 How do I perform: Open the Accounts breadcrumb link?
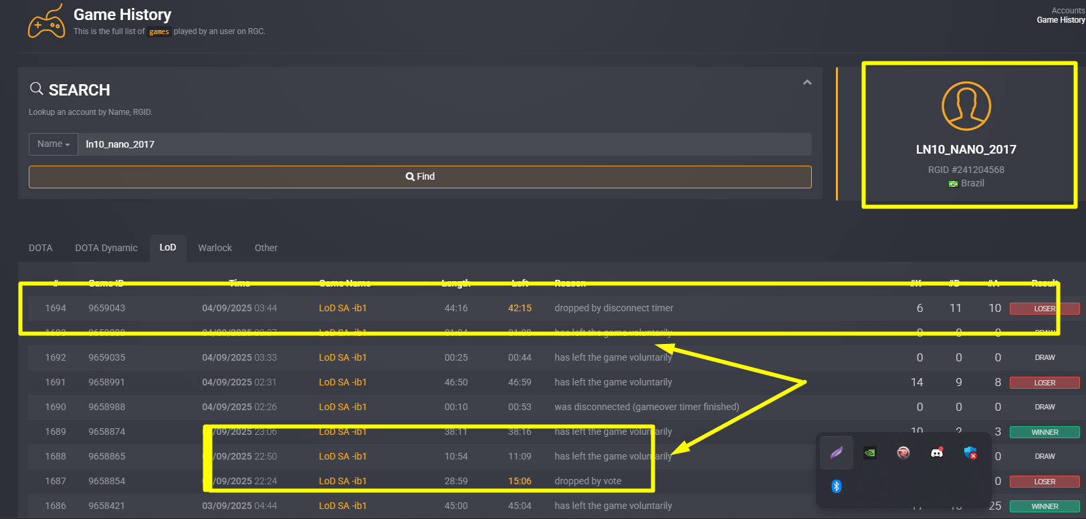[1068, 11]
